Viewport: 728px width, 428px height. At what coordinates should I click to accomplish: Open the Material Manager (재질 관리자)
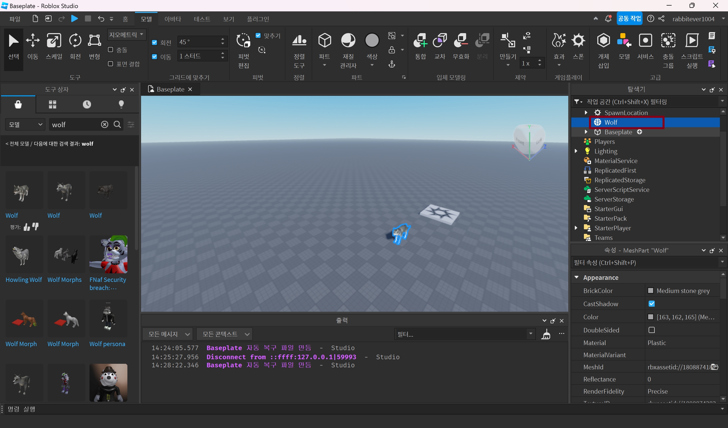tap(348, 41)
